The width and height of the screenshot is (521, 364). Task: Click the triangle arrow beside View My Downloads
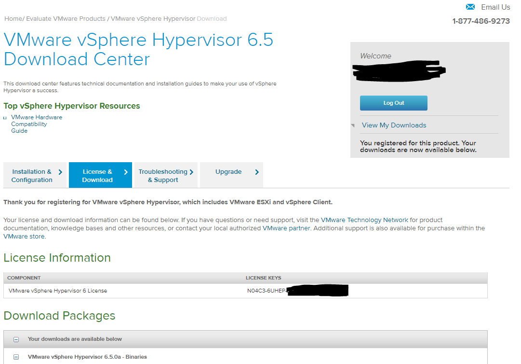pyautogui.click(x=353, y=126)
